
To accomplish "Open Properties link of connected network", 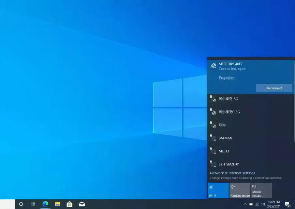I will (227, 78).
